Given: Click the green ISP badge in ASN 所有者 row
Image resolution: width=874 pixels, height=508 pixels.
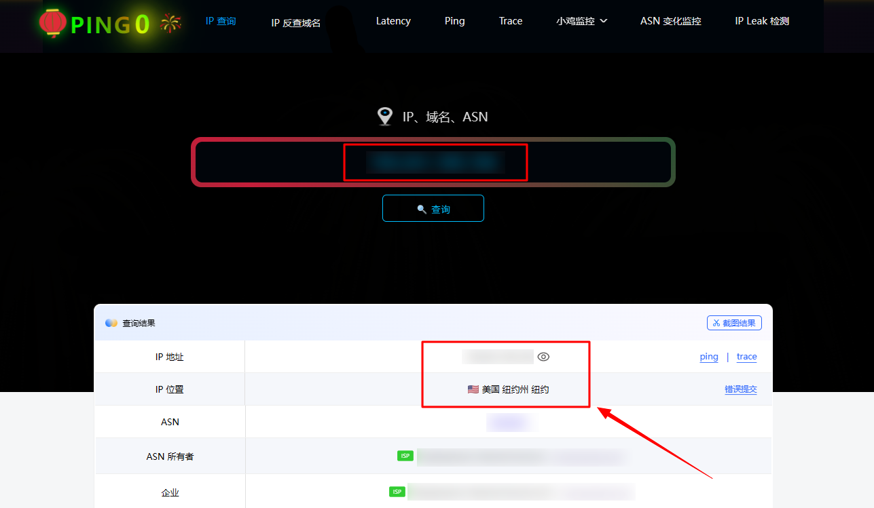Looking at the screenshot, I should [x=405, y=456].
